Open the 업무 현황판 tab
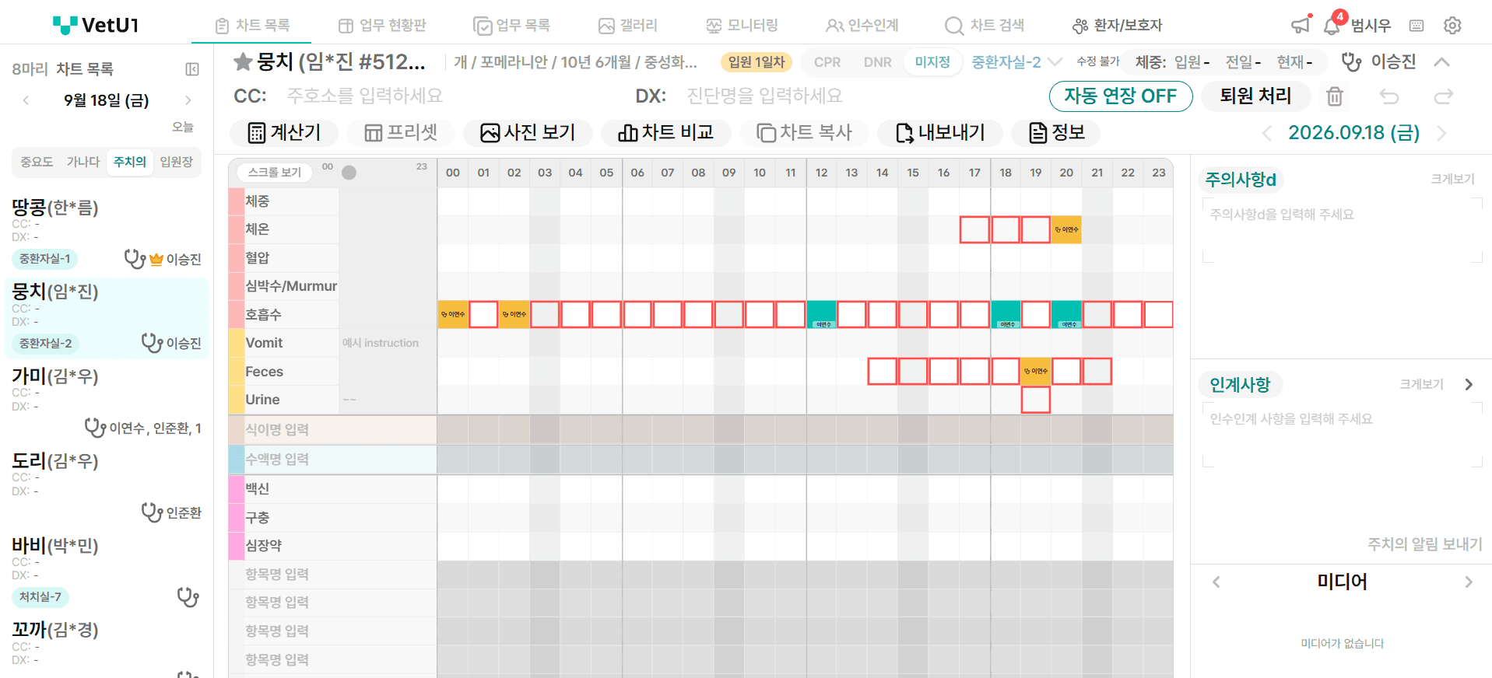Viewport: 1492px width, 678px height. click(x=382, y=26)
